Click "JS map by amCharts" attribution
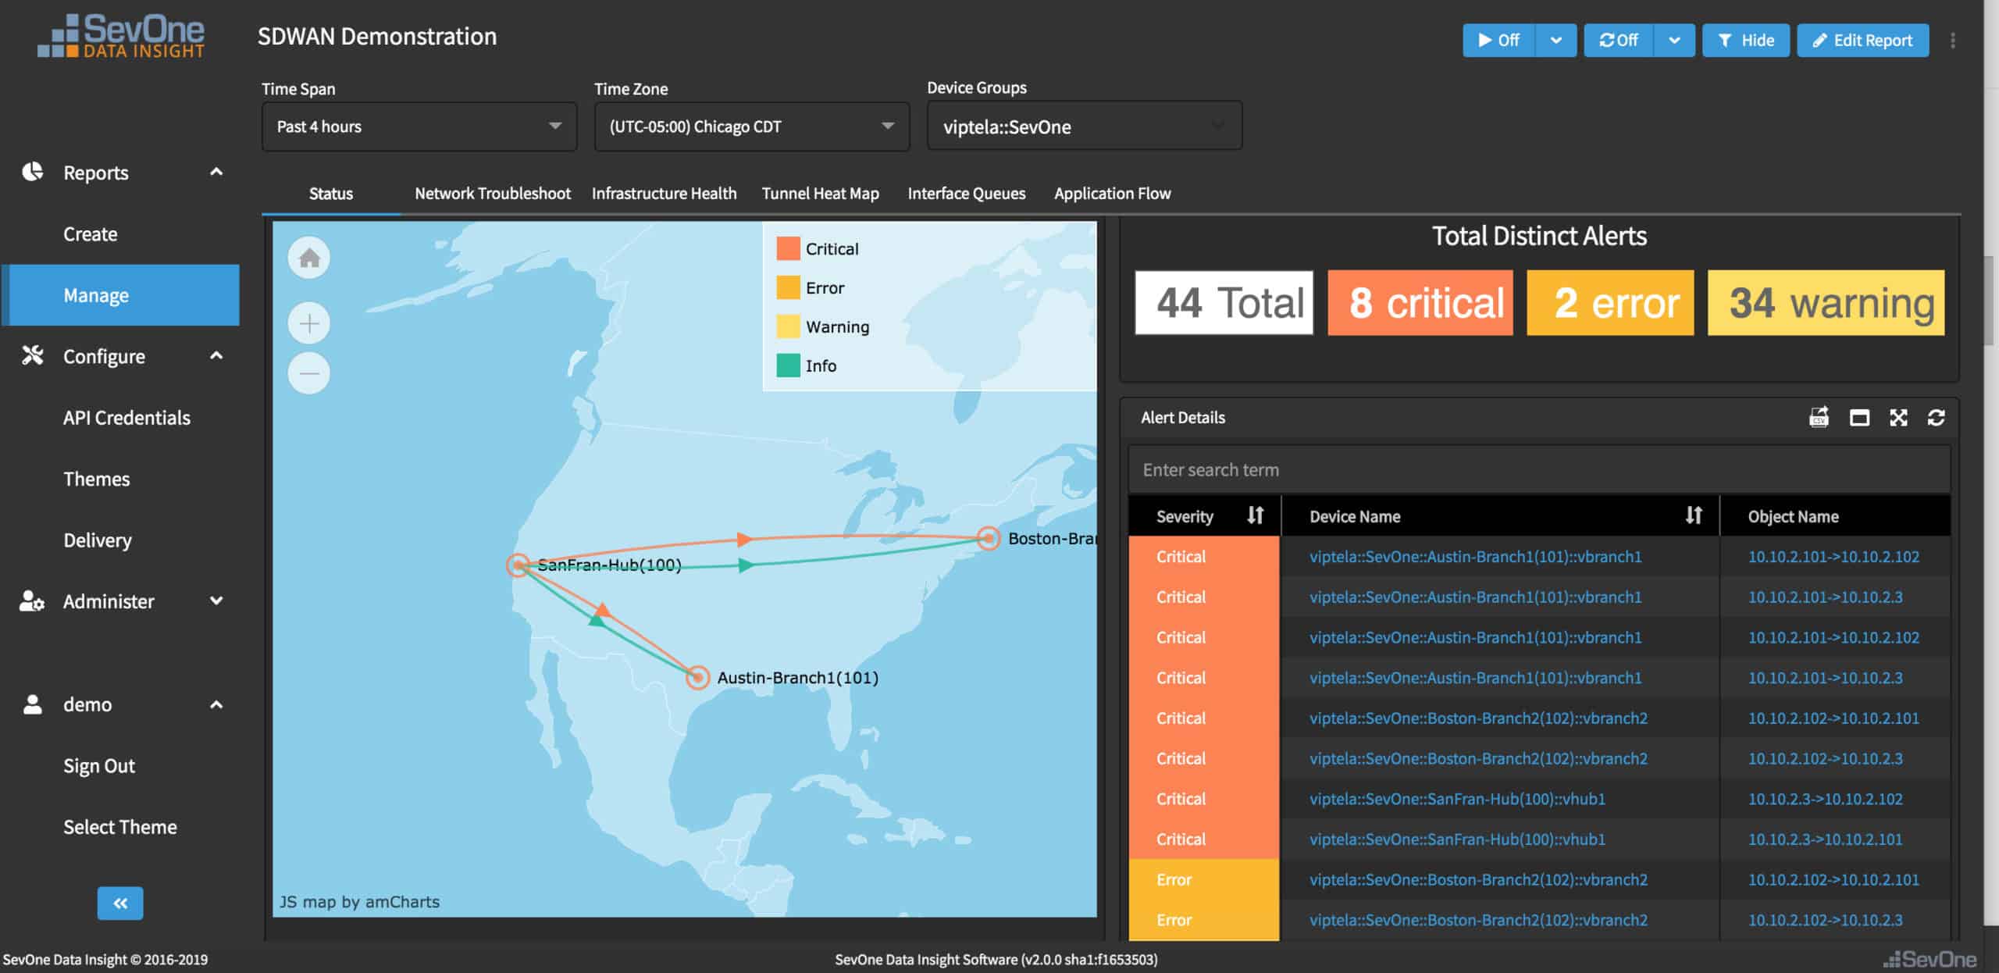Viewport: 1999px width, 973px height. (x=360, y=902)
